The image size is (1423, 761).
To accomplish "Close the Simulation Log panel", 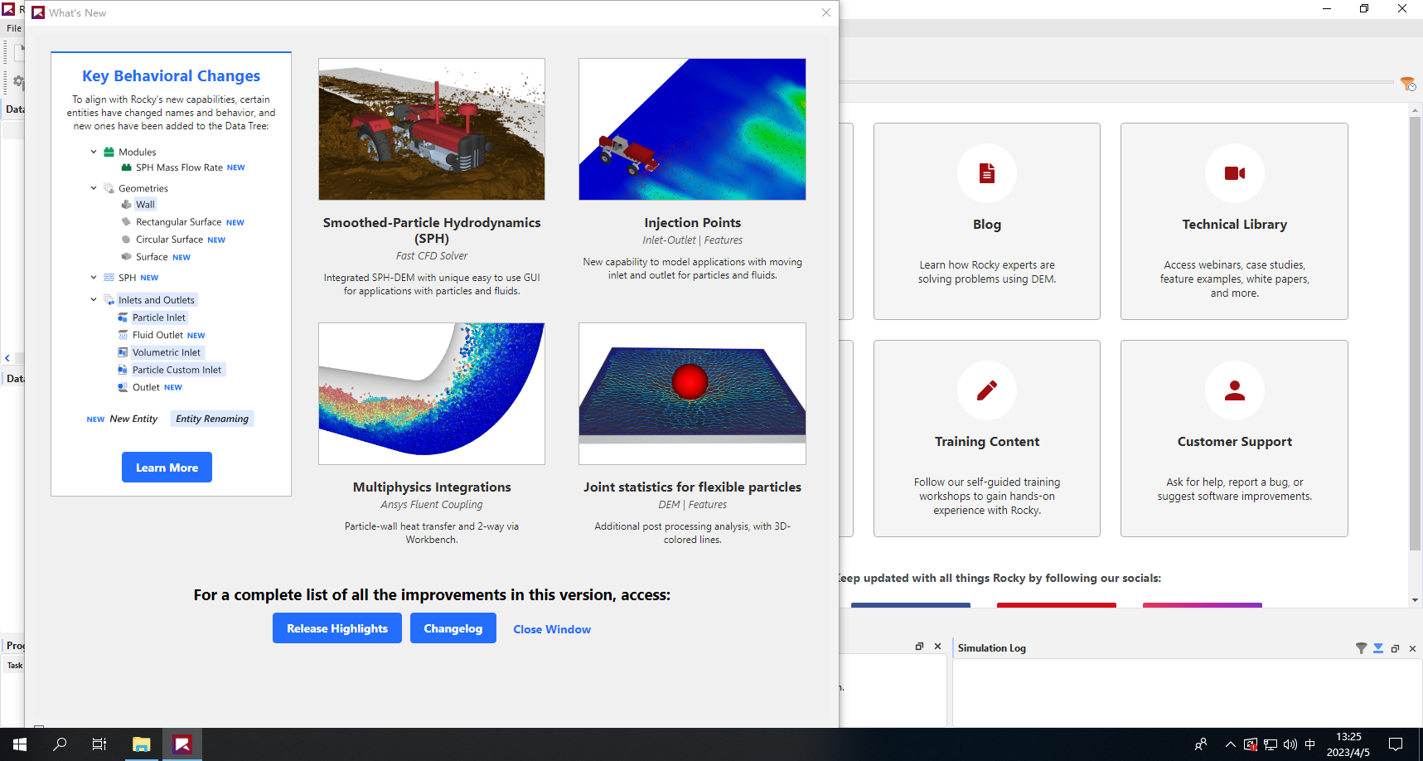I will 1412,648.
